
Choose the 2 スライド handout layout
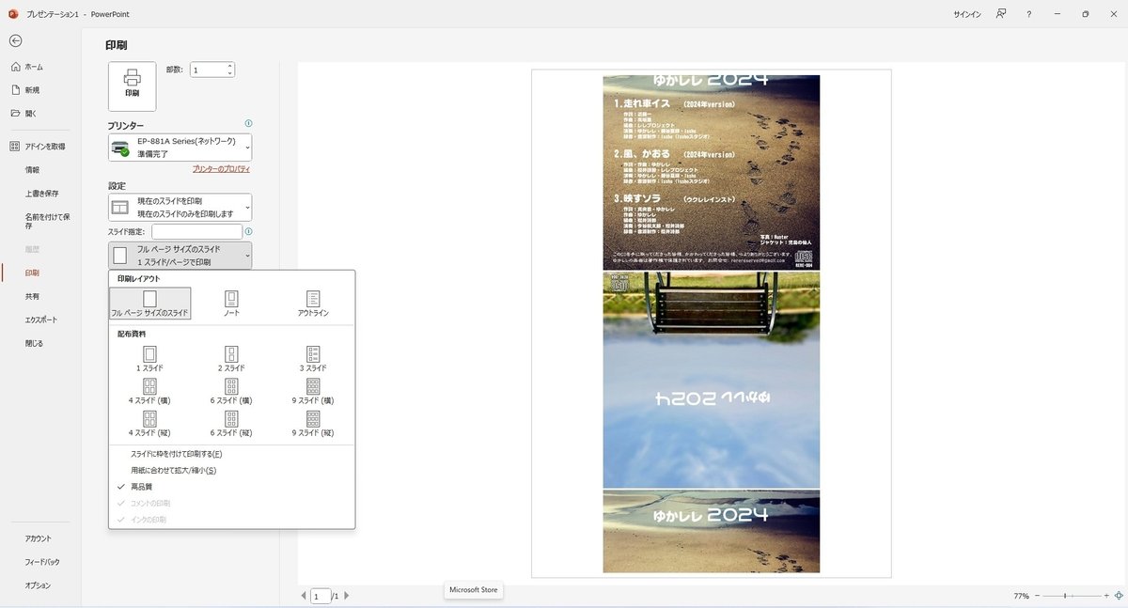[x=231, y=359]
